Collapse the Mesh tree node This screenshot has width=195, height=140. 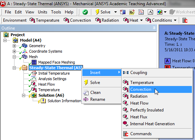coord(14,57)
